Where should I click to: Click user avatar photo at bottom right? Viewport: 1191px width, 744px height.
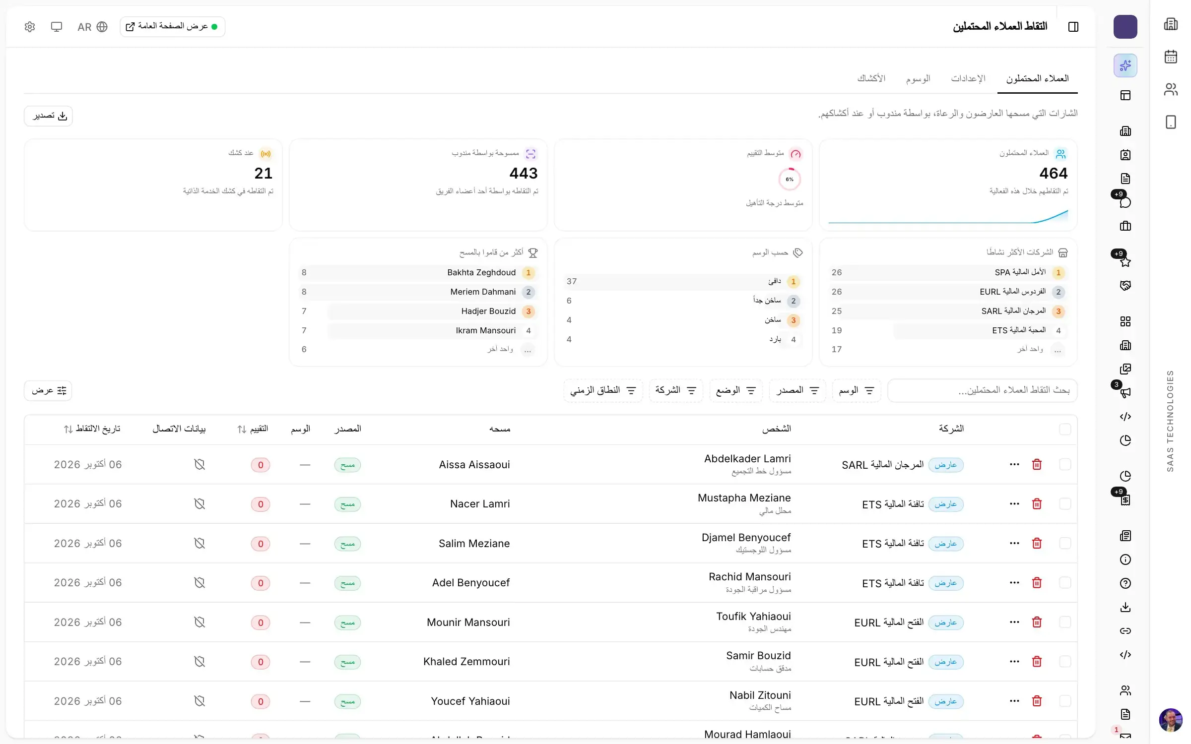click(1171, 720)
